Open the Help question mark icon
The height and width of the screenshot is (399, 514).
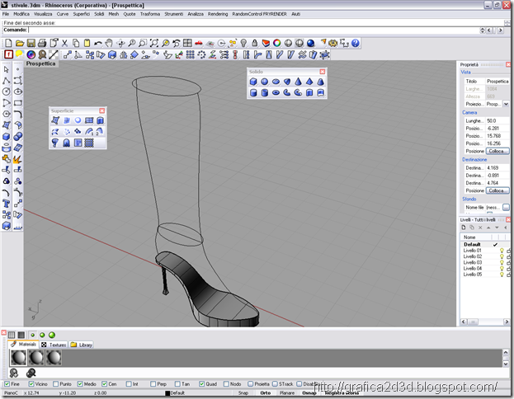click(x=356, y=43)
